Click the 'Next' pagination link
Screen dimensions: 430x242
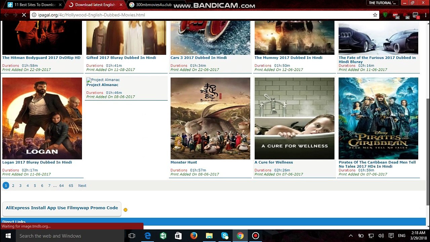82,186
